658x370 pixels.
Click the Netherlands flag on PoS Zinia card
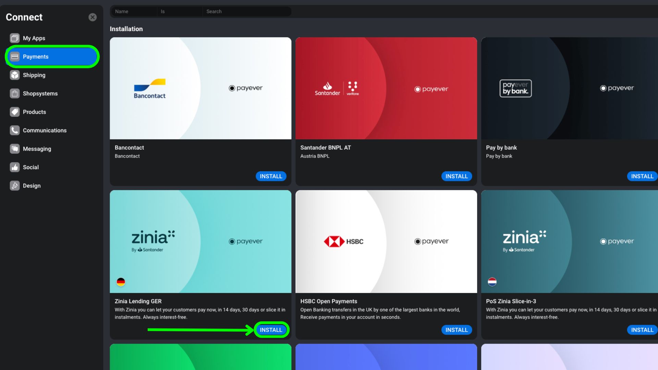pos(492,282)
